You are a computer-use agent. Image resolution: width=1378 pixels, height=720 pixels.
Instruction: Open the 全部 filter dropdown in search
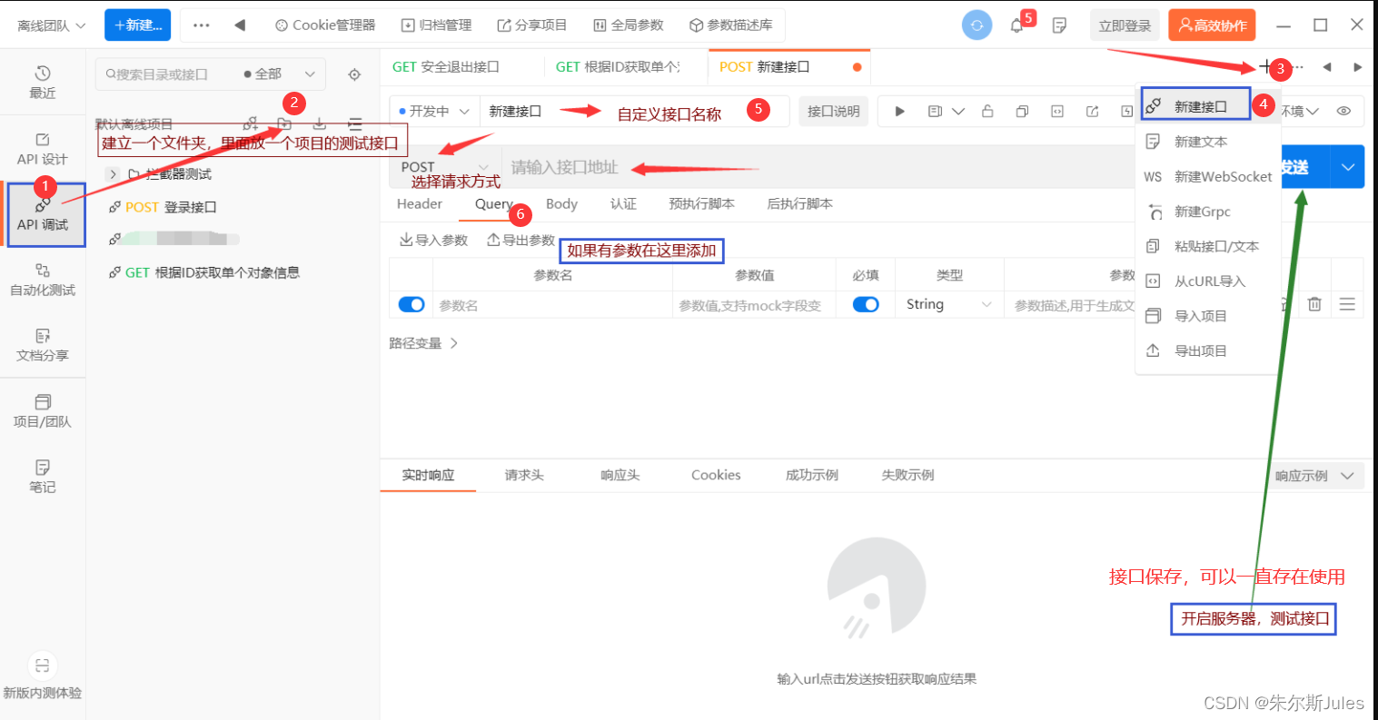click(x=280, y=74)
